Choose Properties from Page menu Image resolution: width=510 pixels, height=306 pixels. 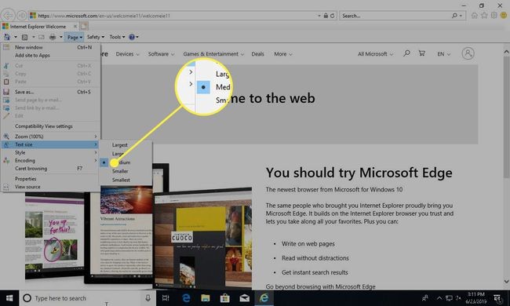(50, 179)
